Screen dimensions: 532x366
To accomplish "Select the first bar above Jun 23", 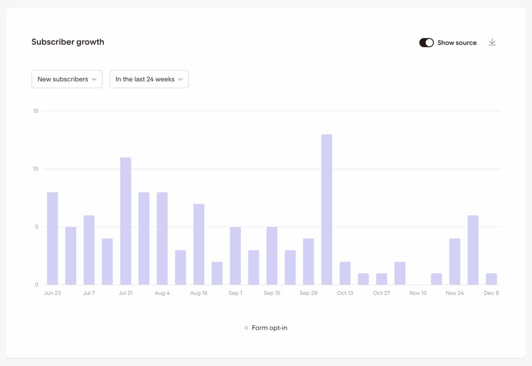I will (x=52, y=239).
